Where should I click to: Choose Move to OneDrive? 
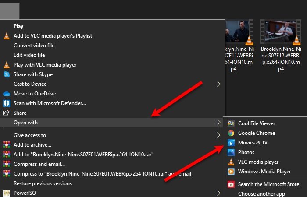pos(35,94)
